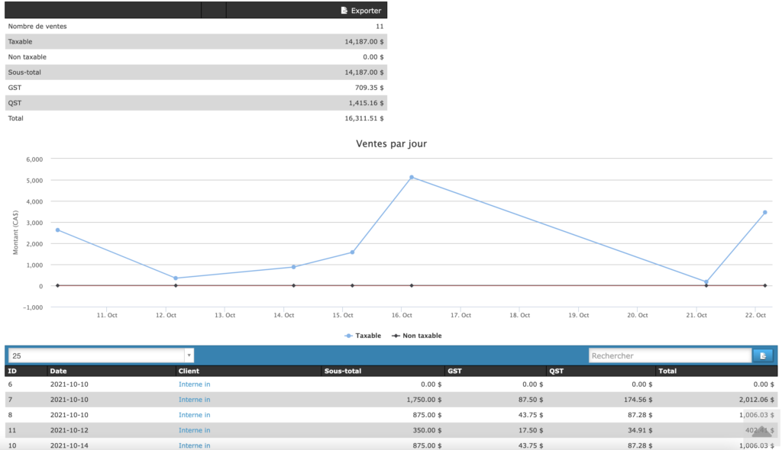The width and height of the screenshot is (782, 450).
Task: Click the blue export icon beside search
Action: click(x=762, y=355)
